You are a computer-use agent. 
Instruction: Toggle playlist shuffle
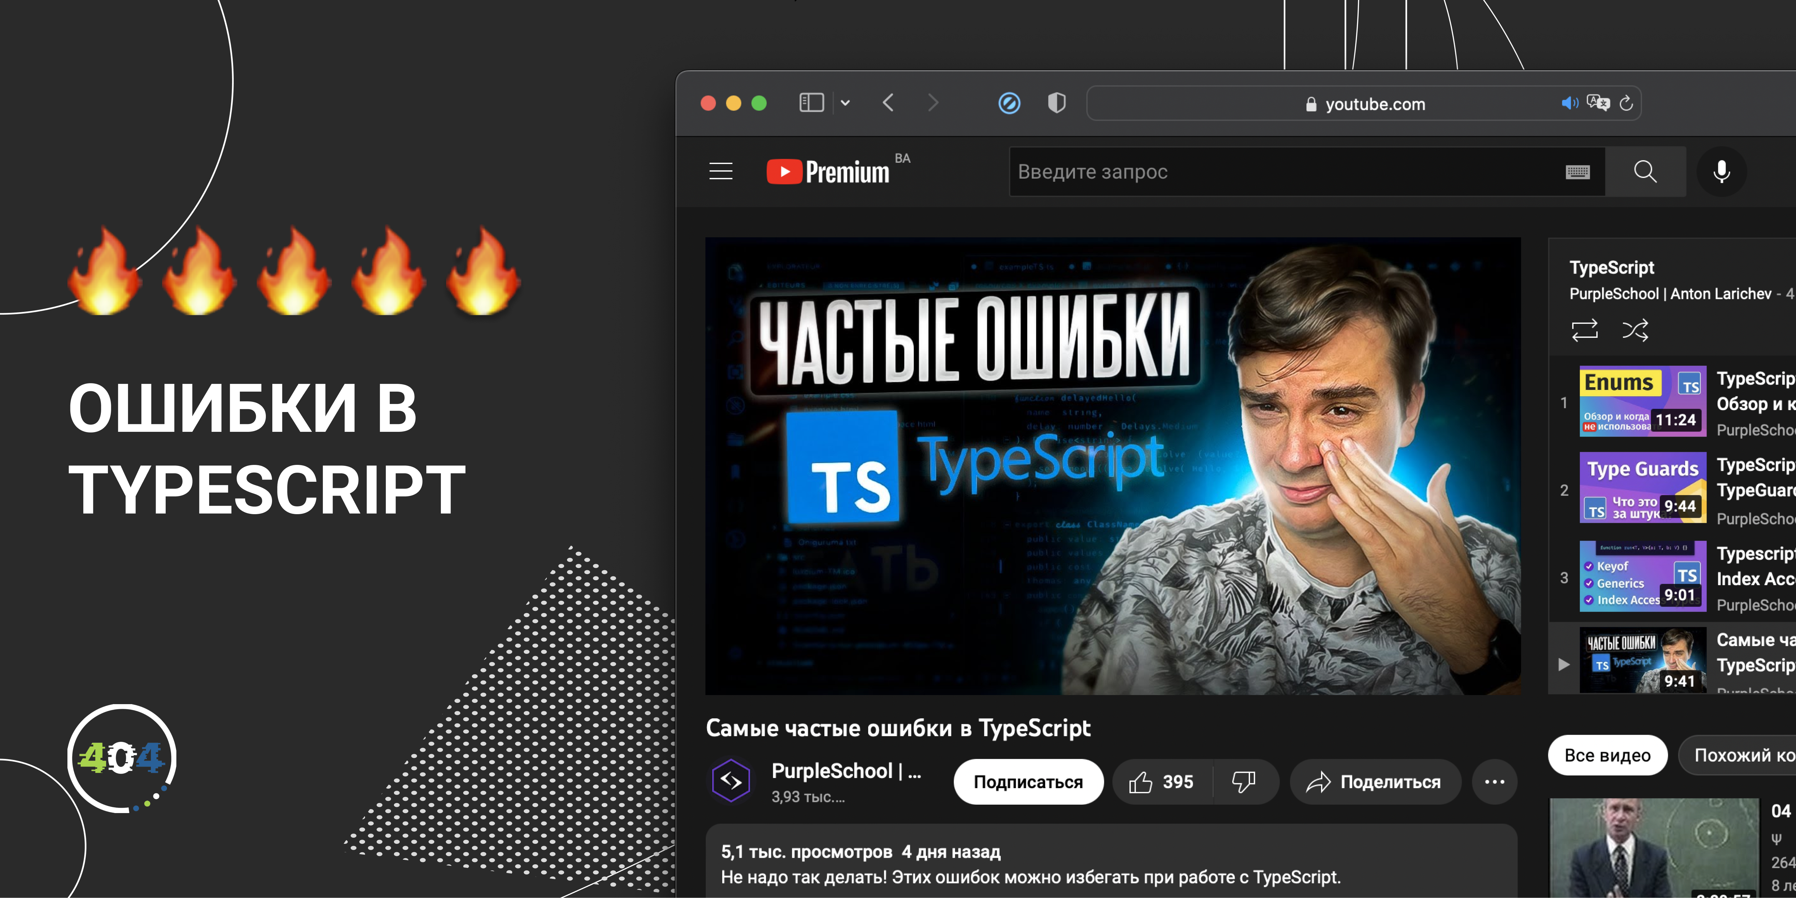point(1635,330)
